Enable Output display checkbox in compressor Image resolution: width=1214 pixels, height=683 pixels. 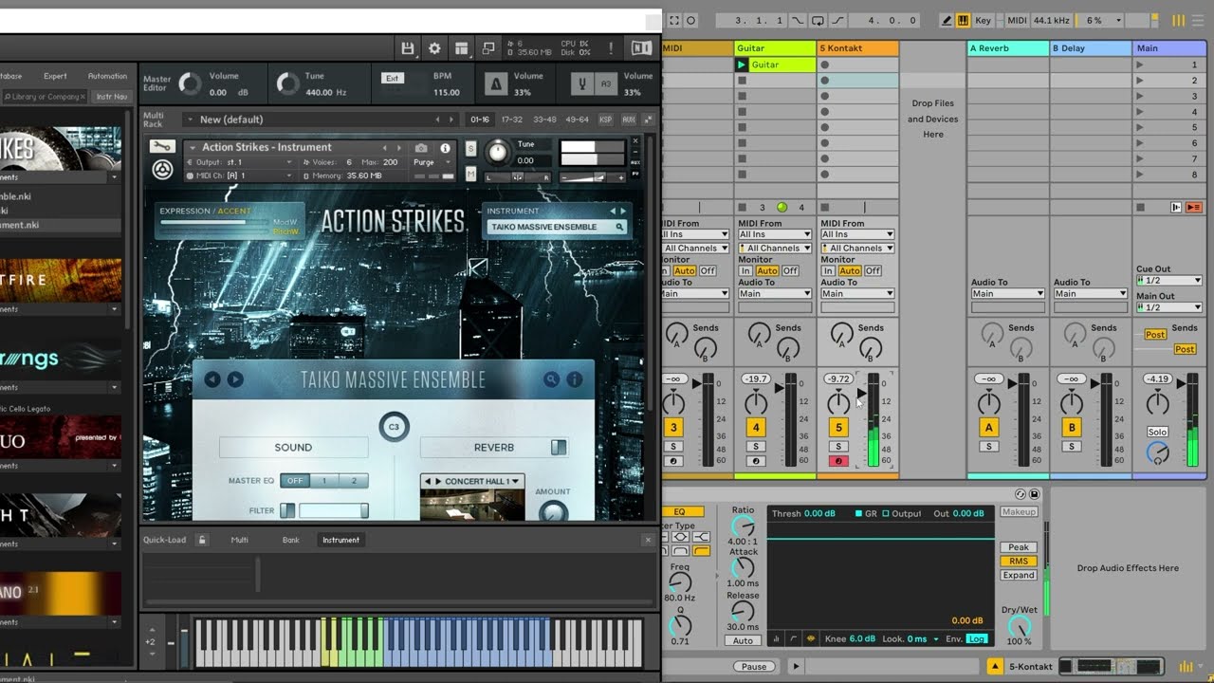point(886,513)
